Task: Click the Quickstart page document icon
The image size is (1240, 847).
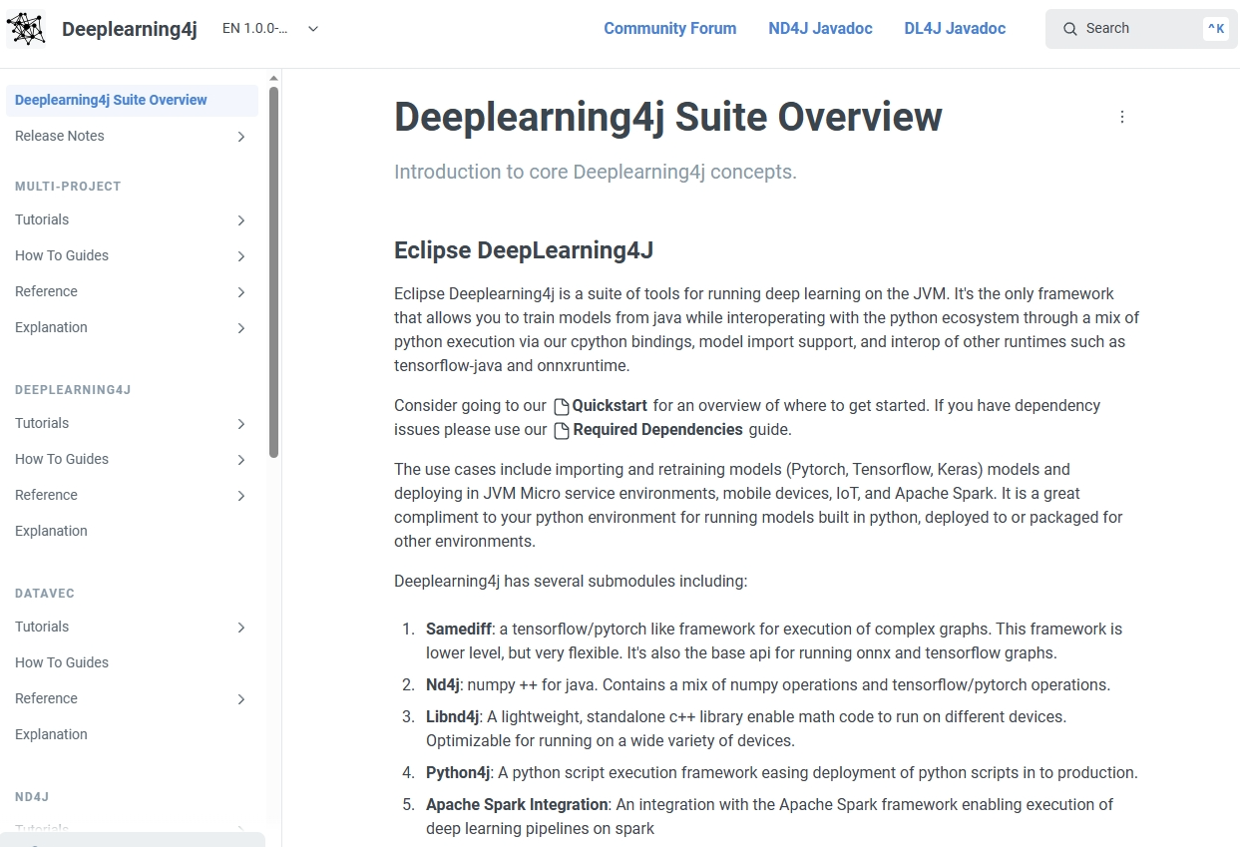Action: pyautogui.click(x=562, y=407)
